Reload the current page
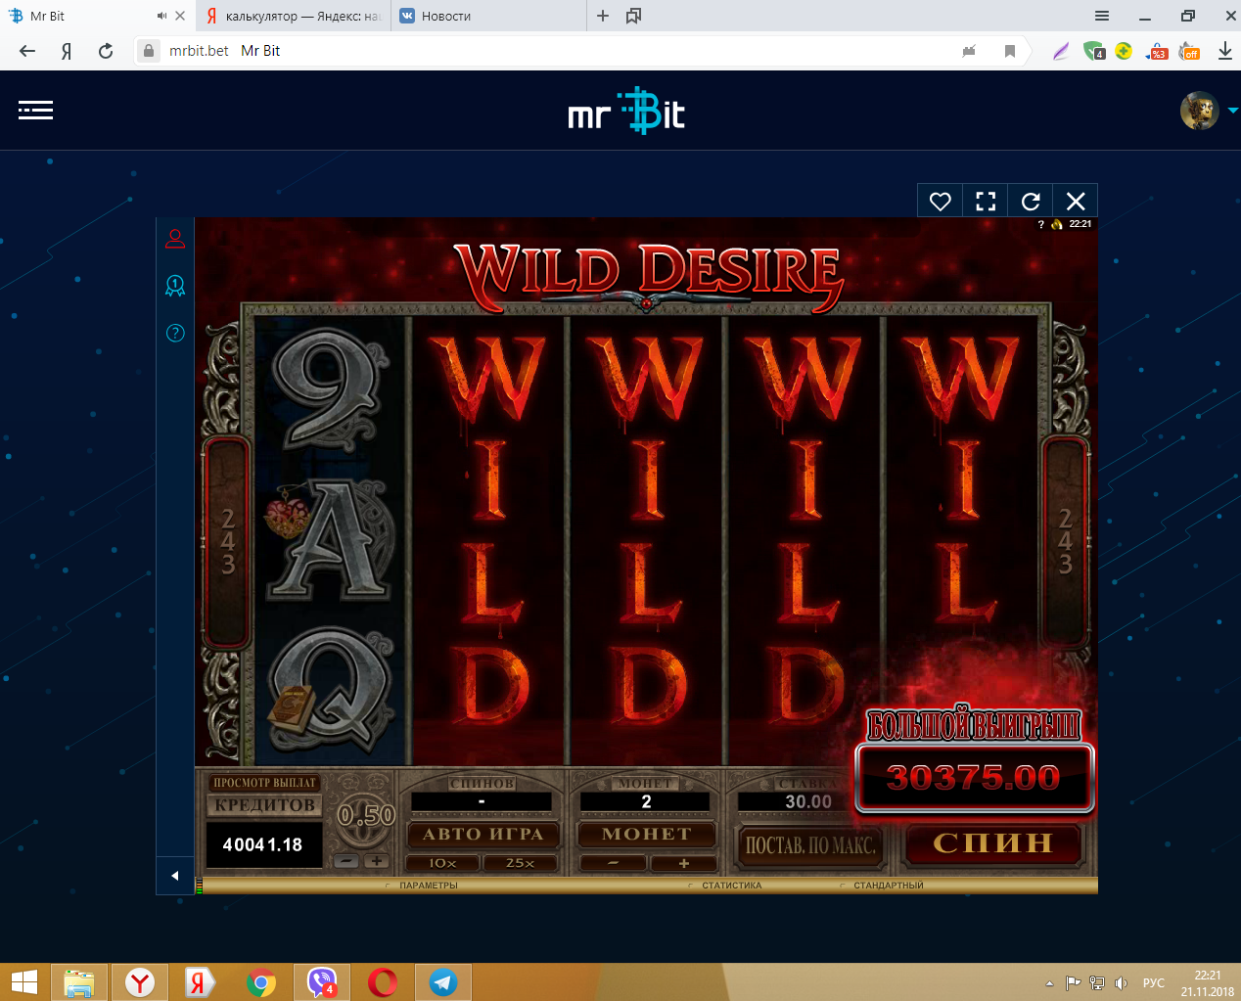 coord(106,51)
